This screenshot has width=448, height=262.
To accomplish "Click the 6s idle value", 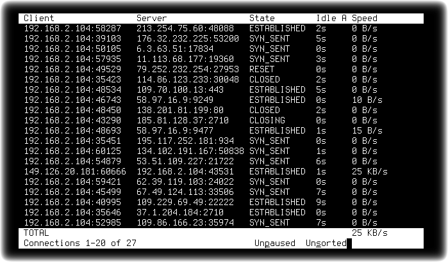I will point(321,162).
